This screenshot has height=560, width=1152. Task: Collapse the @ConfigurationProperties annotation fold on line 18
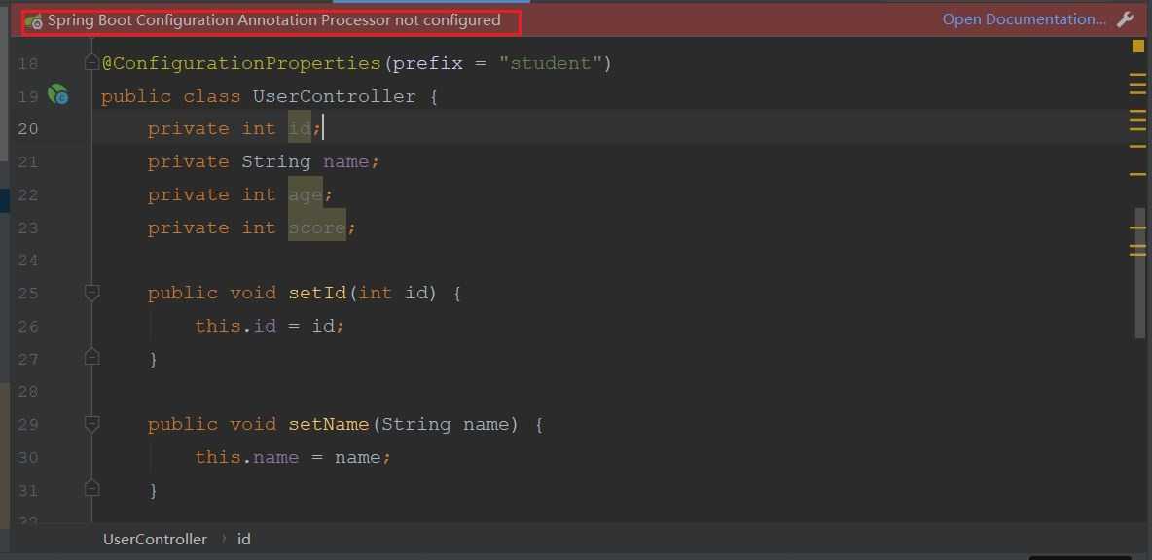[x=91, y=63]
